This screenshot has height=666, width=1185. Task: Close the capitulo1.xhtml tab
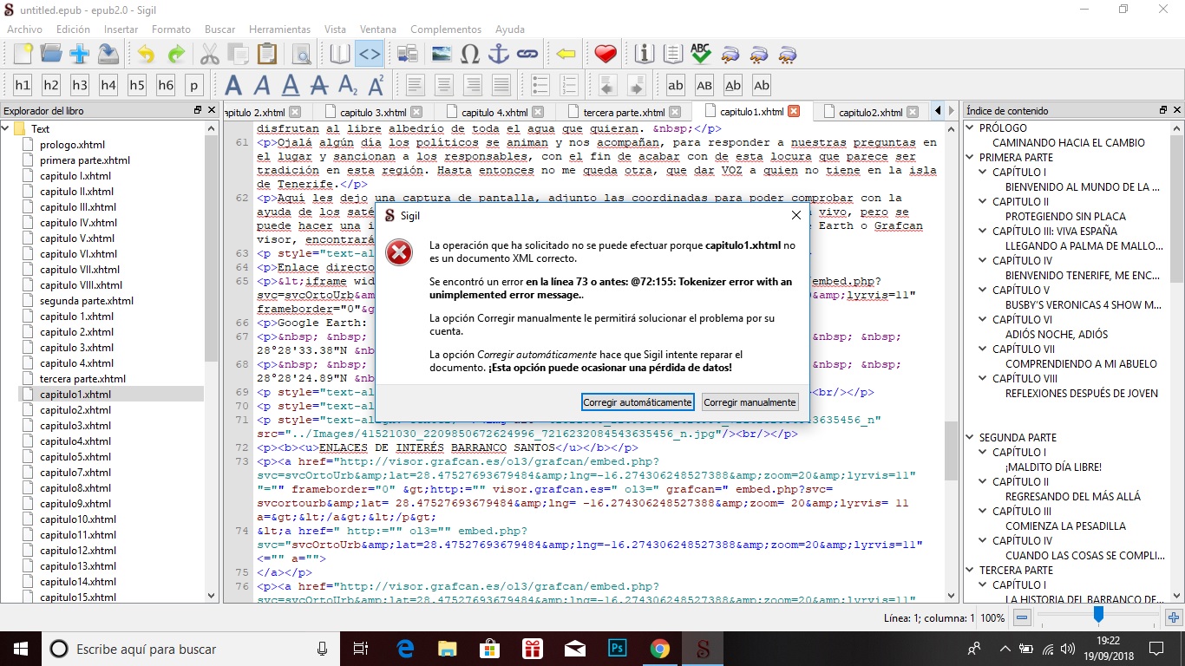[794, 112]
